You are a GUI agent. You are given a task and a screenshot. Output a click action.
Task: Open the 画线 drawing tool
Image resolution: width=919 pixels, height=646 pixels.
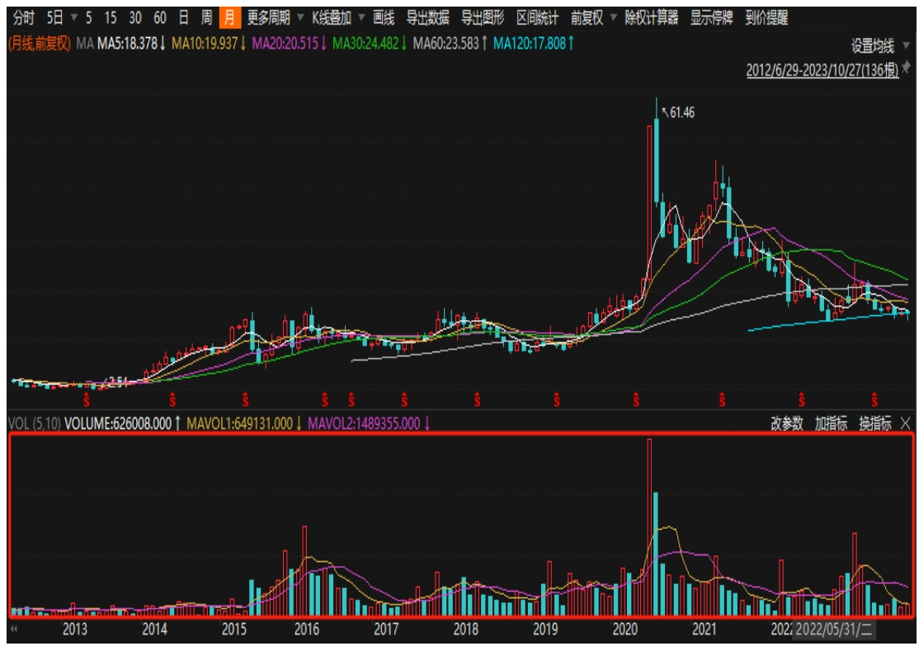383,17
